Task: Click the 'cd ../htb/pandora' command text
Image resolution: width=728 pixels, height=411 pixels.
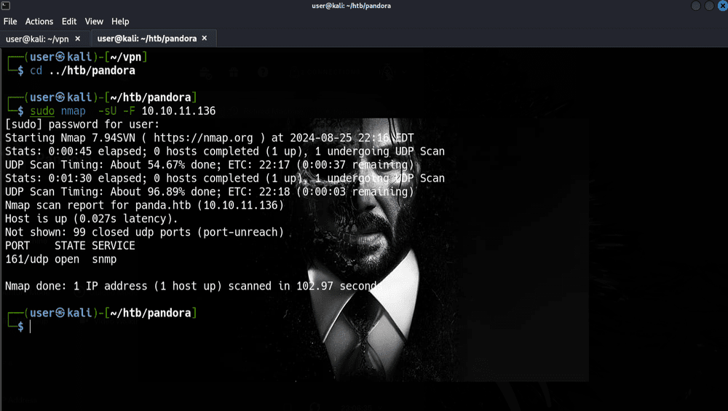Action: [x=83, y=71]
